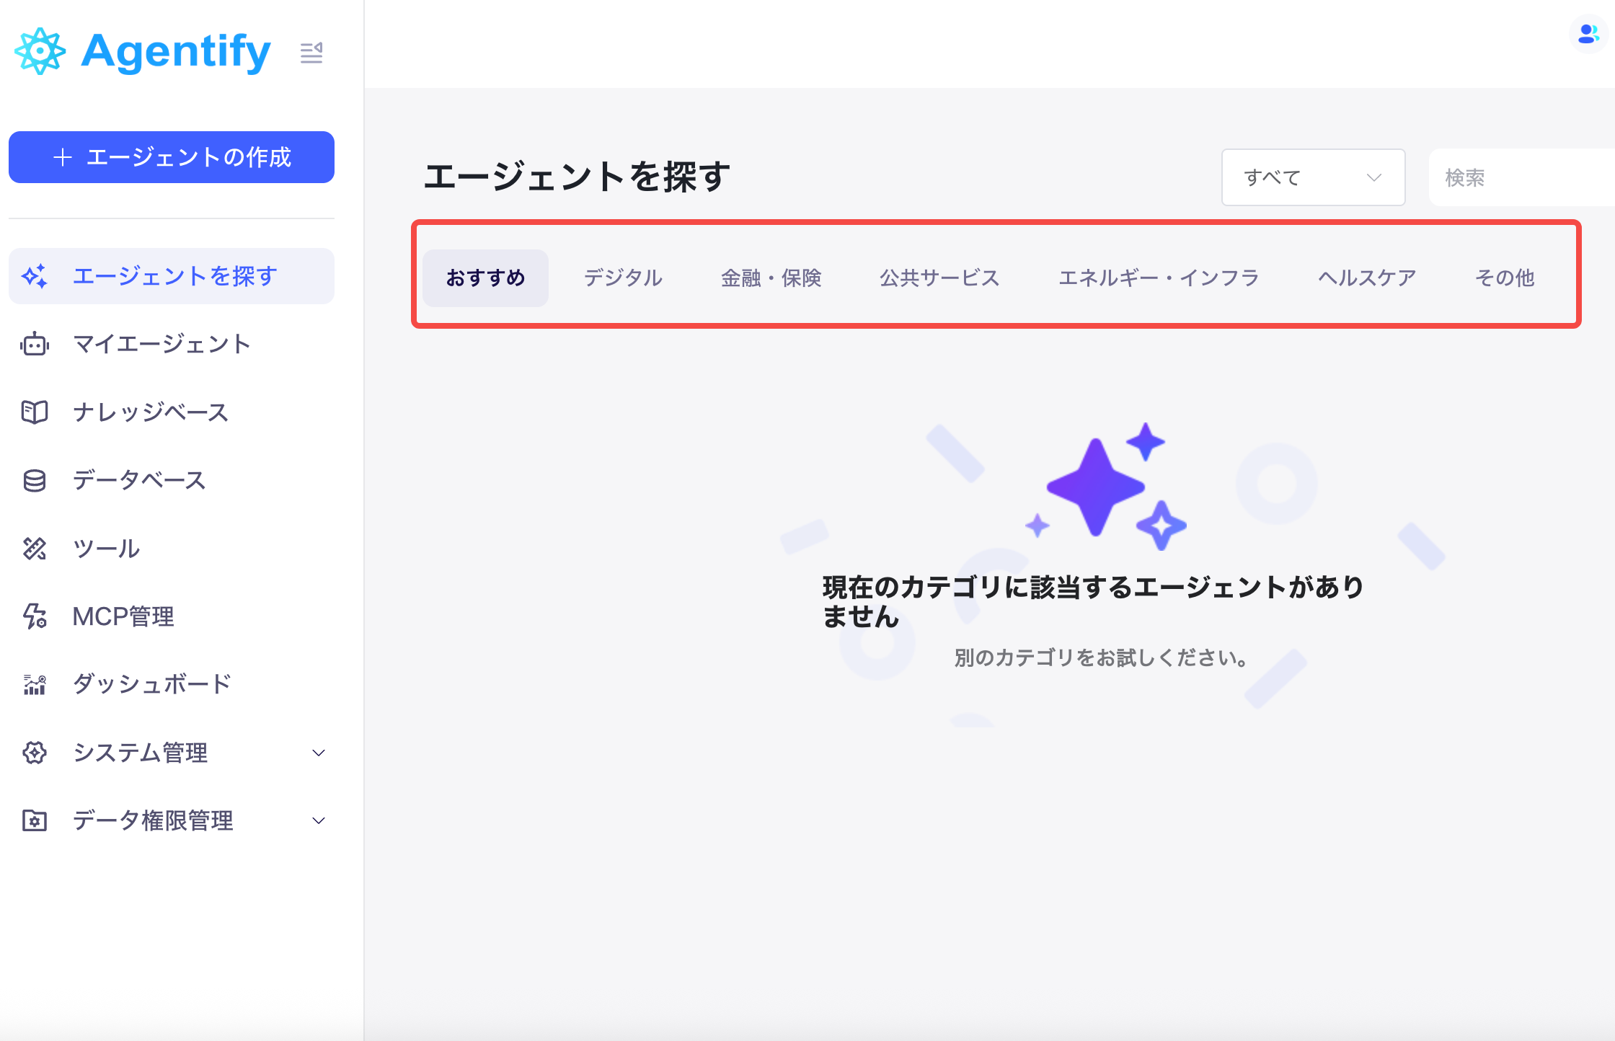Click the ツール ruler-pencil icon
This screenshot has width=1615, height=1041.
tap(35, 549)
